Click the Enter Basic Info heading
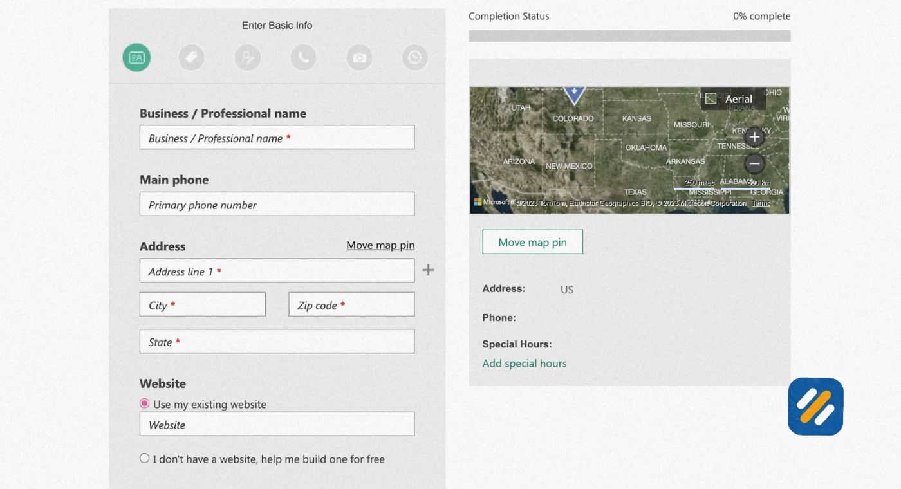 (277, 26)
